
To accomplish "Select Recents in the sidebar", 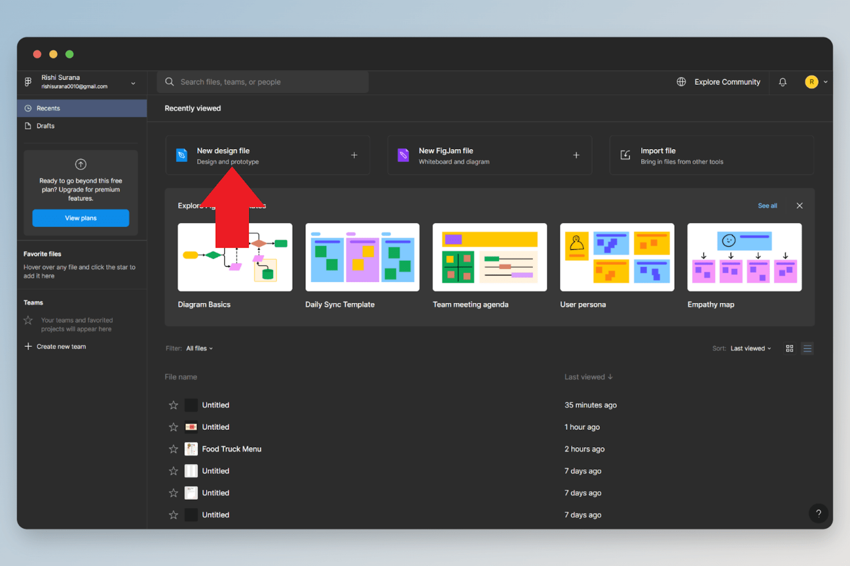I will click(x=48, y=108).
